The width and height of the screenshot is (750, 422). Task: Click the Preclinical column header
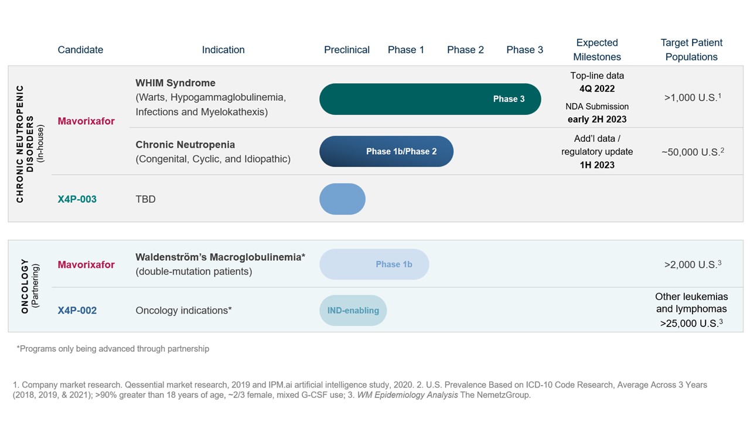coord(347,50)
